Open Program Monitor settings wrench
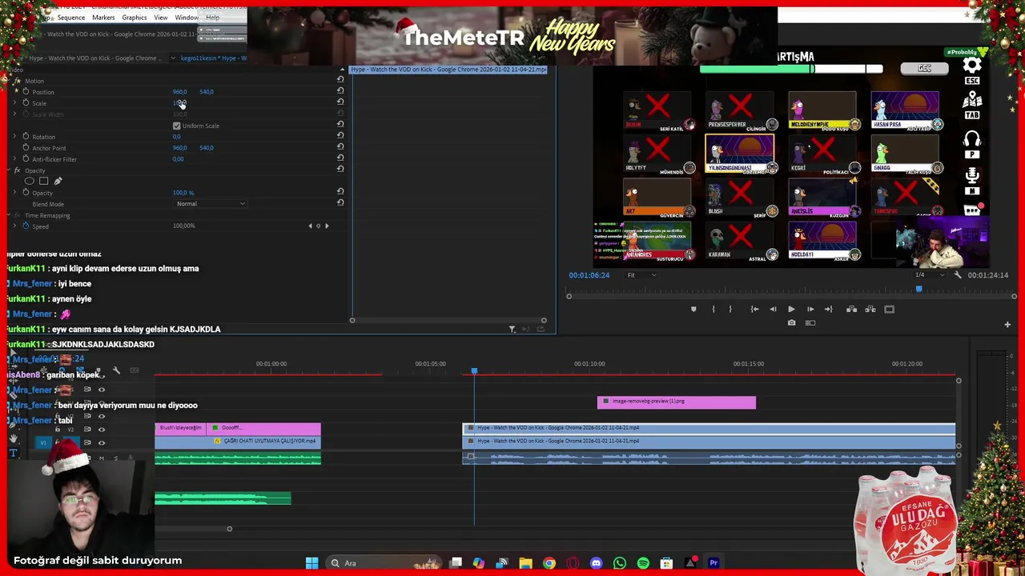 pos(958,275)
